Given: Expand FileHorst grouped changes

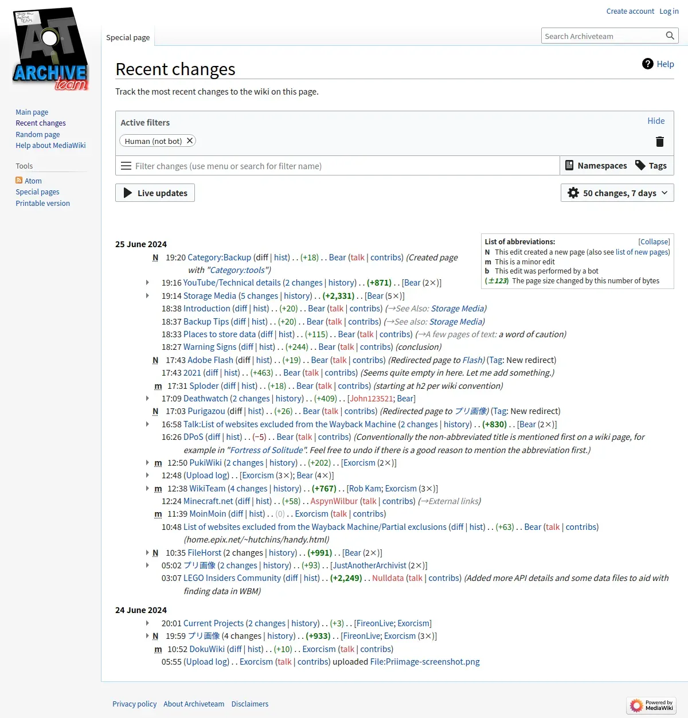Looking at the screenshot, I should [x=147, y=553].
